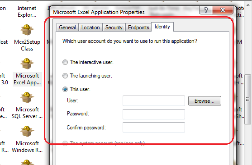Click the Internet Explor... item label
The height and width of the screenshot is (165, 252).
click(x=27, y=11)
